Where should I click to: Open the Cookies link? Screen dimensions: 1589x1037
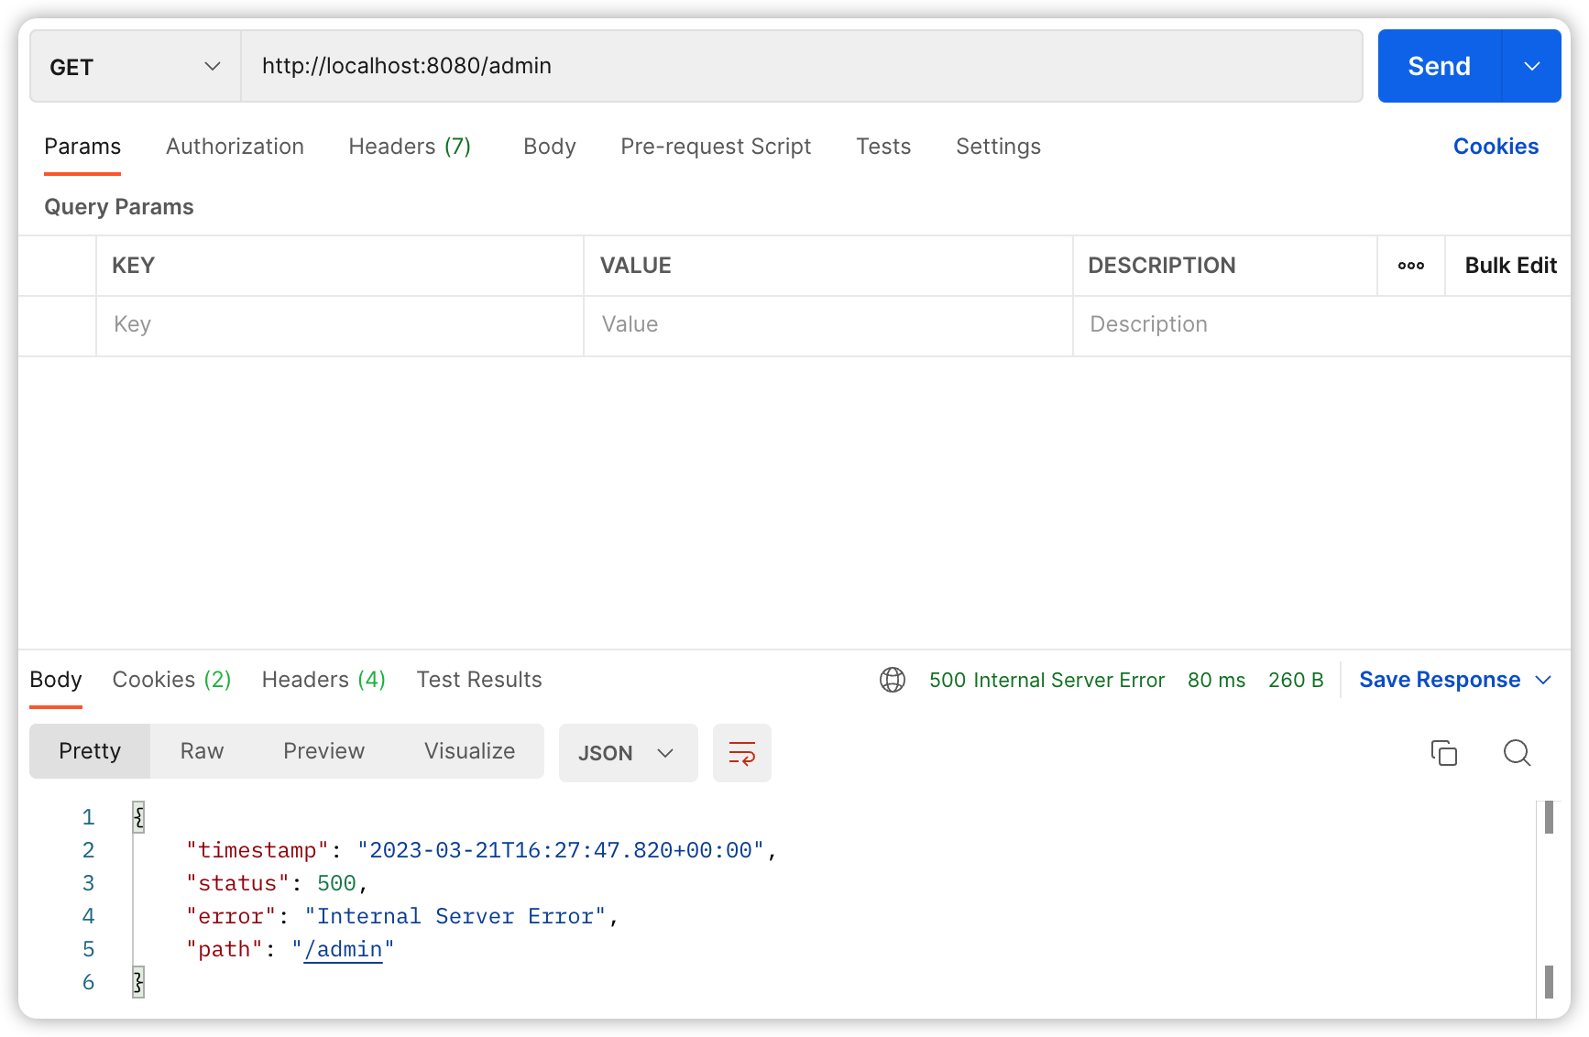1496,147
